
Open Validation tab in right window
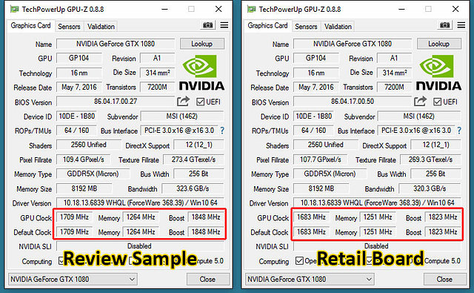pyautogui.click(x=338, y=27)
